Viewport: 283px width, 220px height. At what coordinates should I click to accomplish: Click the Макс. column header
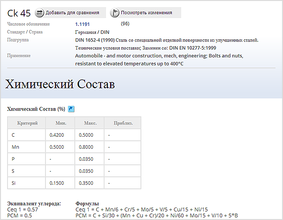[x=90, y=123]
